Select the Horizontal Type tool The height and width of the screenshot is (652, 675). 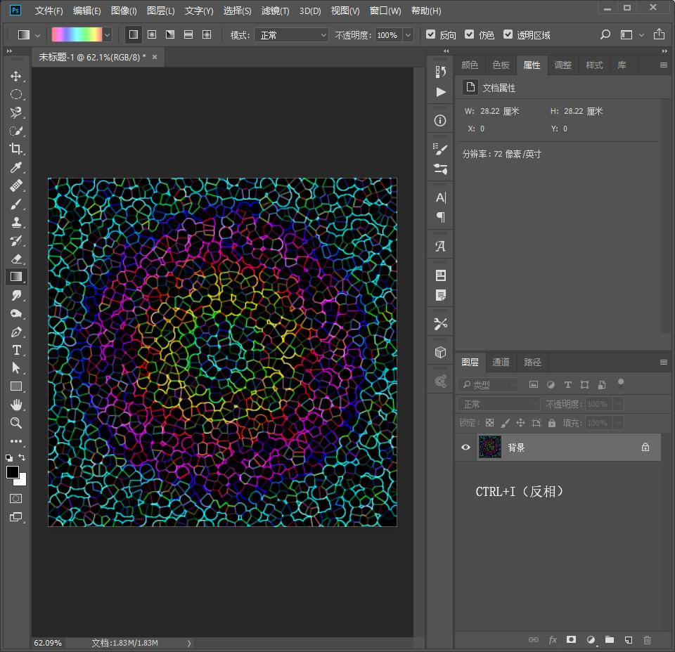[15, 350]
